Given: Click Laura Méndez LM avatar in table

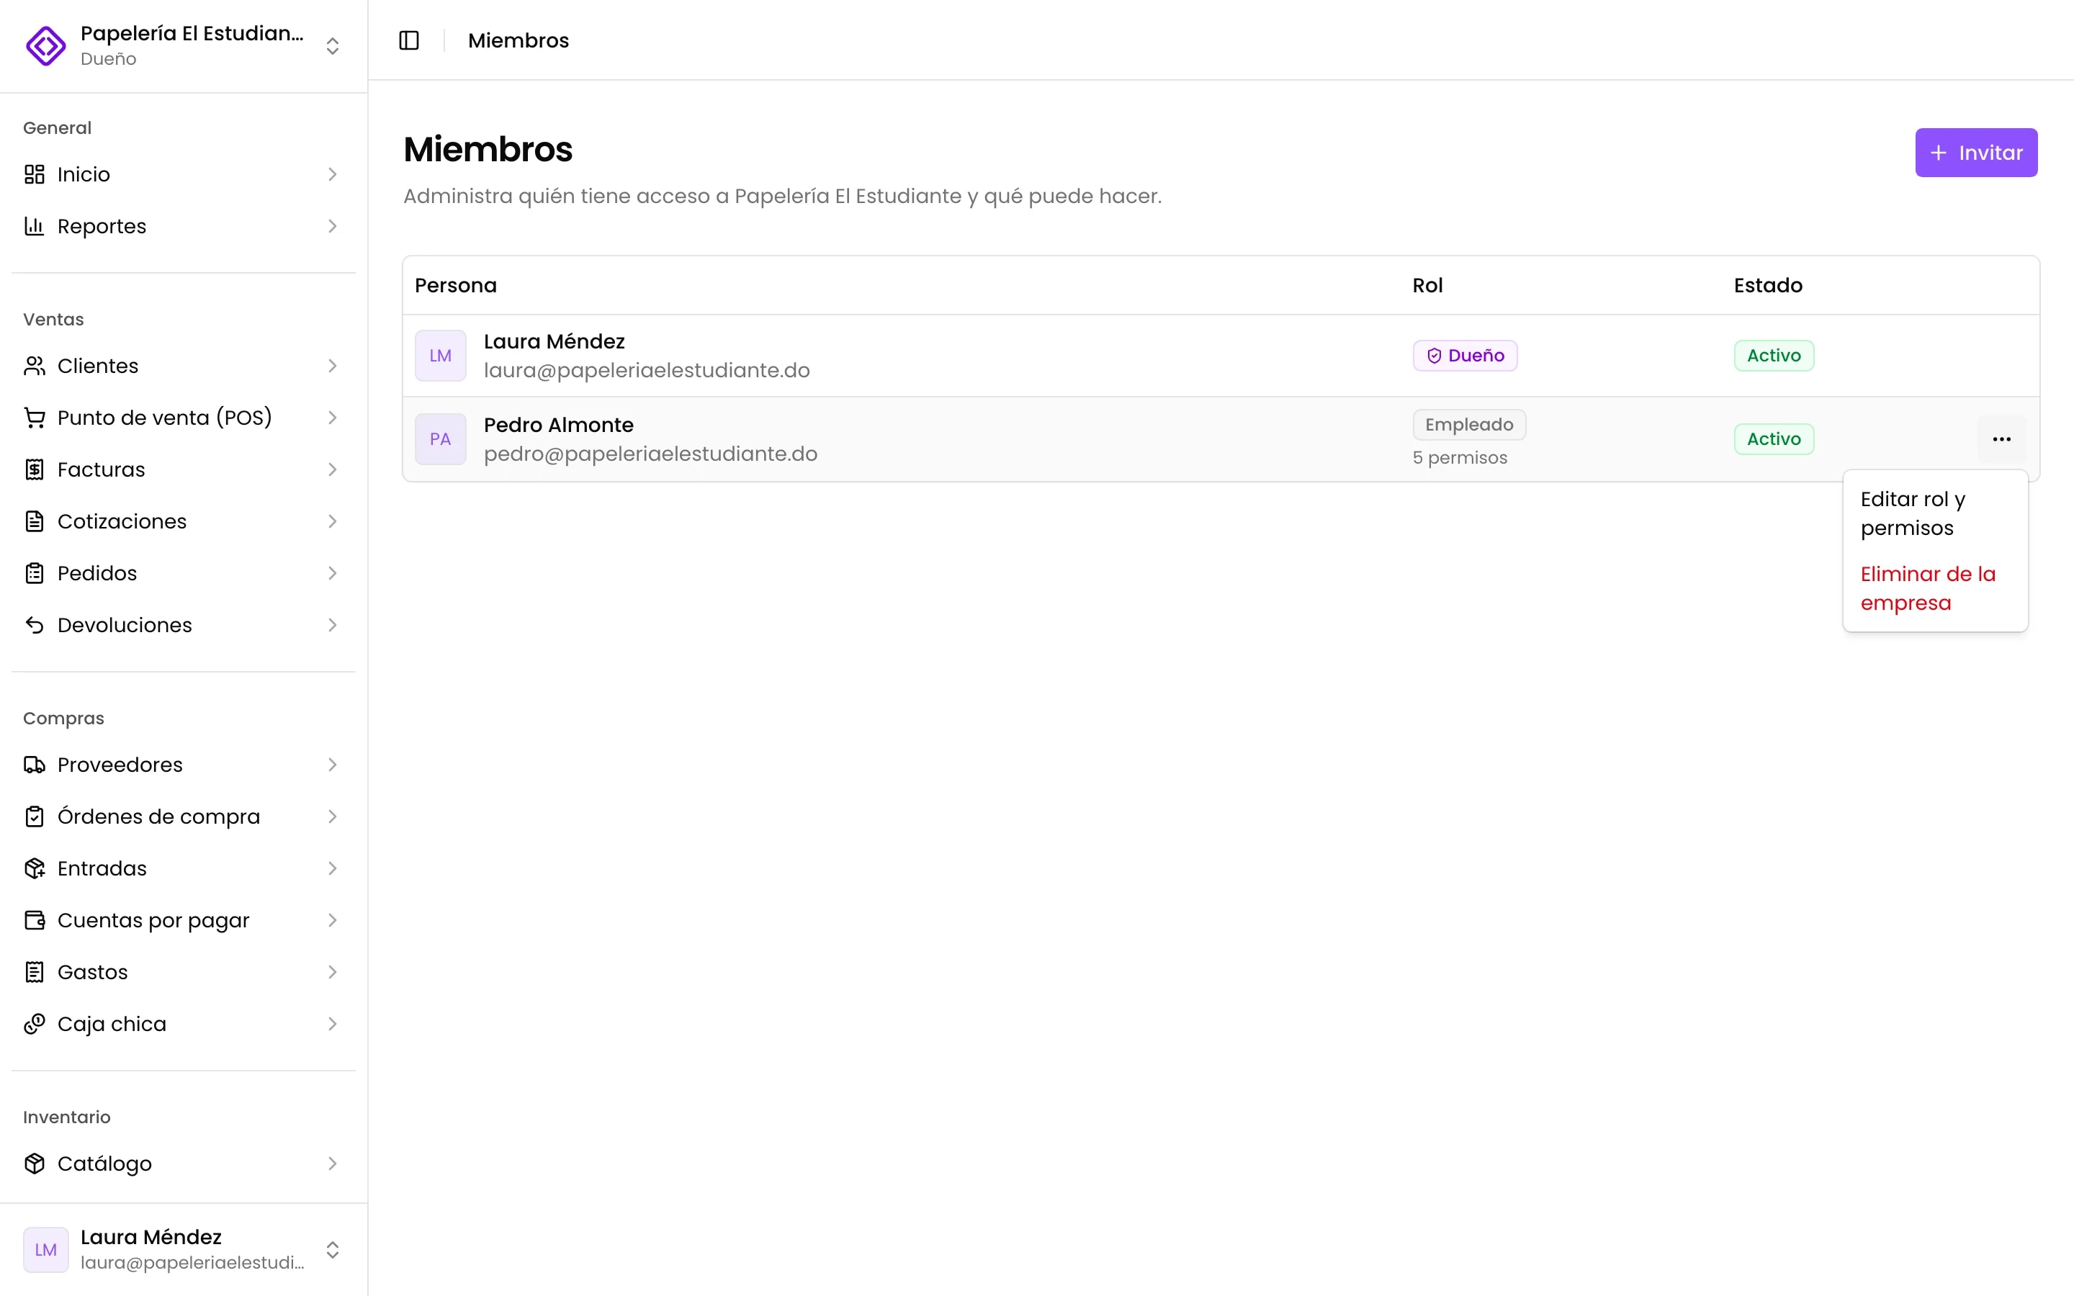Looking at the screenshot, I should 441,356.
